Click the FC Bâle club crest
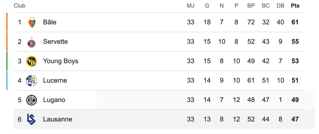Viewport: 319px width, 134px height. point(32,22)
